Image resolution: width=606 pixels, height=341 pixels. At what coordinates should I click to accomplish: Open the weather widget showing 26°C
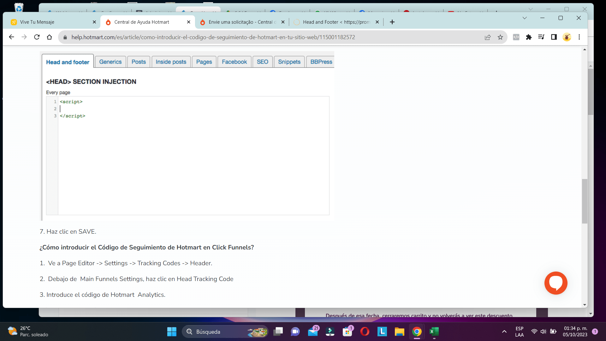tap(28, 332)
